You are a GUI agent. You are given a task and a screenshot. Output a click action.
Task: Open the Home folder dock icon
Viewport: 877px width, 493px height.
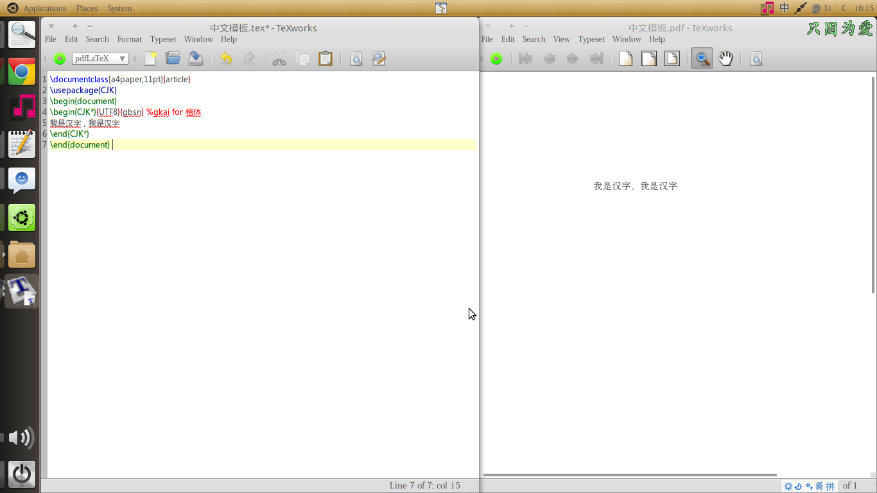(22, 255)
